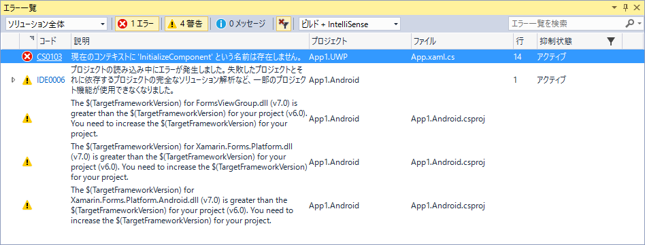Open the window position dropdown arrow in title bar
645x245 pixels.
click(614, 7)
